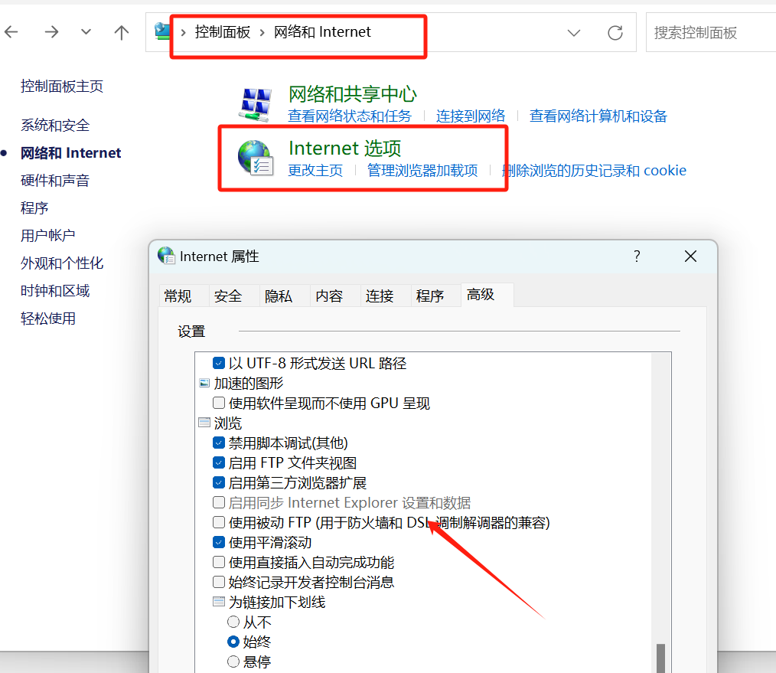This screenshot has width=776, height=673.
Task: Open 系统和安全 category
Action: (x=55, y=126)
